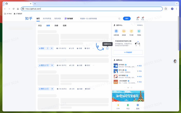The height and width of the screenshot is (113, 181).
Task: Click the browser forward arrow
Action: pos(9,9)
